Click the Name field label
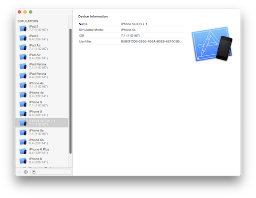The height and width of the screenshot is (198, 256). (x=83, y=24)
